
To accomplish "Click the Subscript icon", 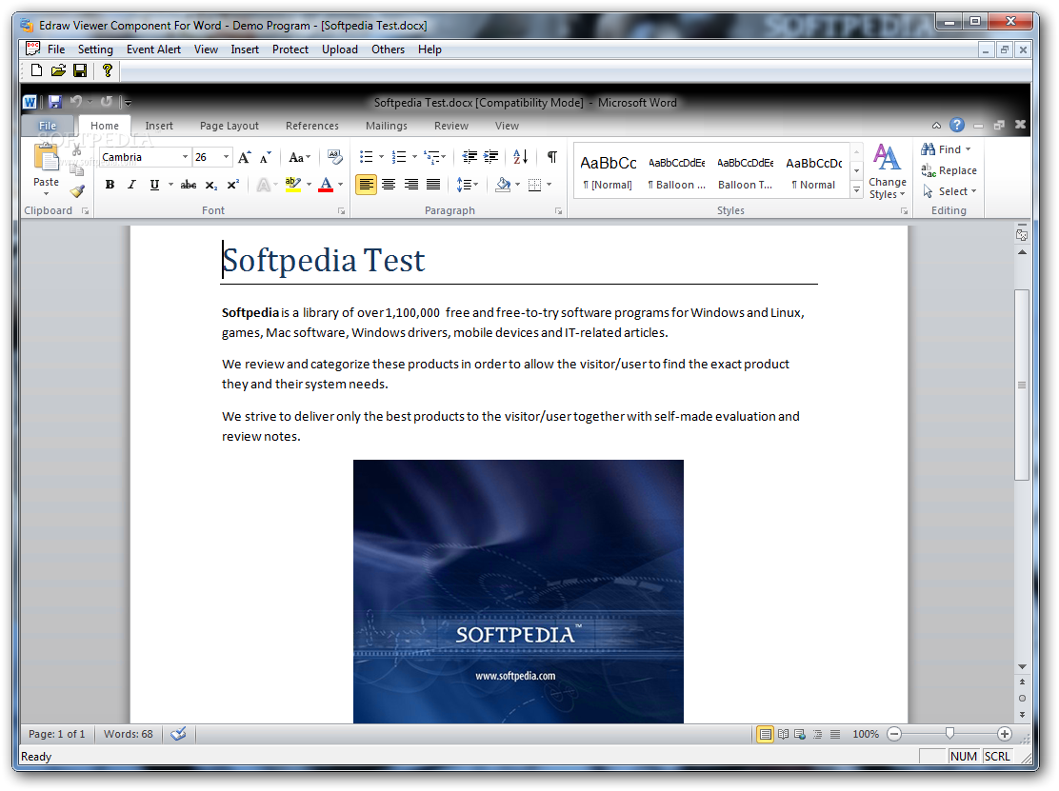I will pos(211,185).
